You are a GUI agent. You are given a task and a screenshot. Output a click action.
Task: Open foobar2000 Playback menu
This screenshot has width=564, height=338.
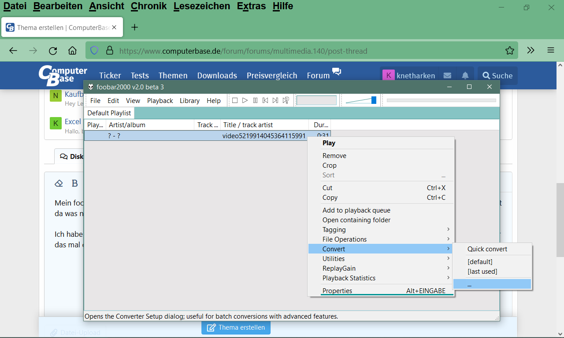click(160, 100)
